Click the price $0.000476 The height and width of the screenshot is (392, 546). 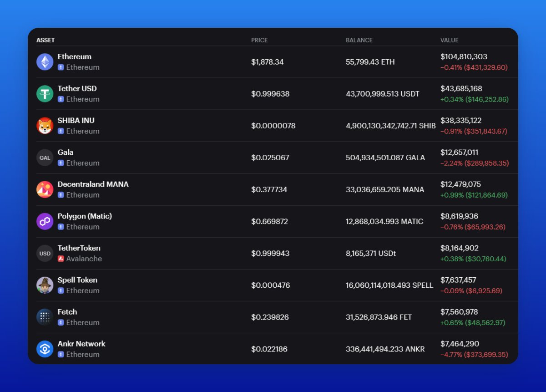[x=271, y=285]
